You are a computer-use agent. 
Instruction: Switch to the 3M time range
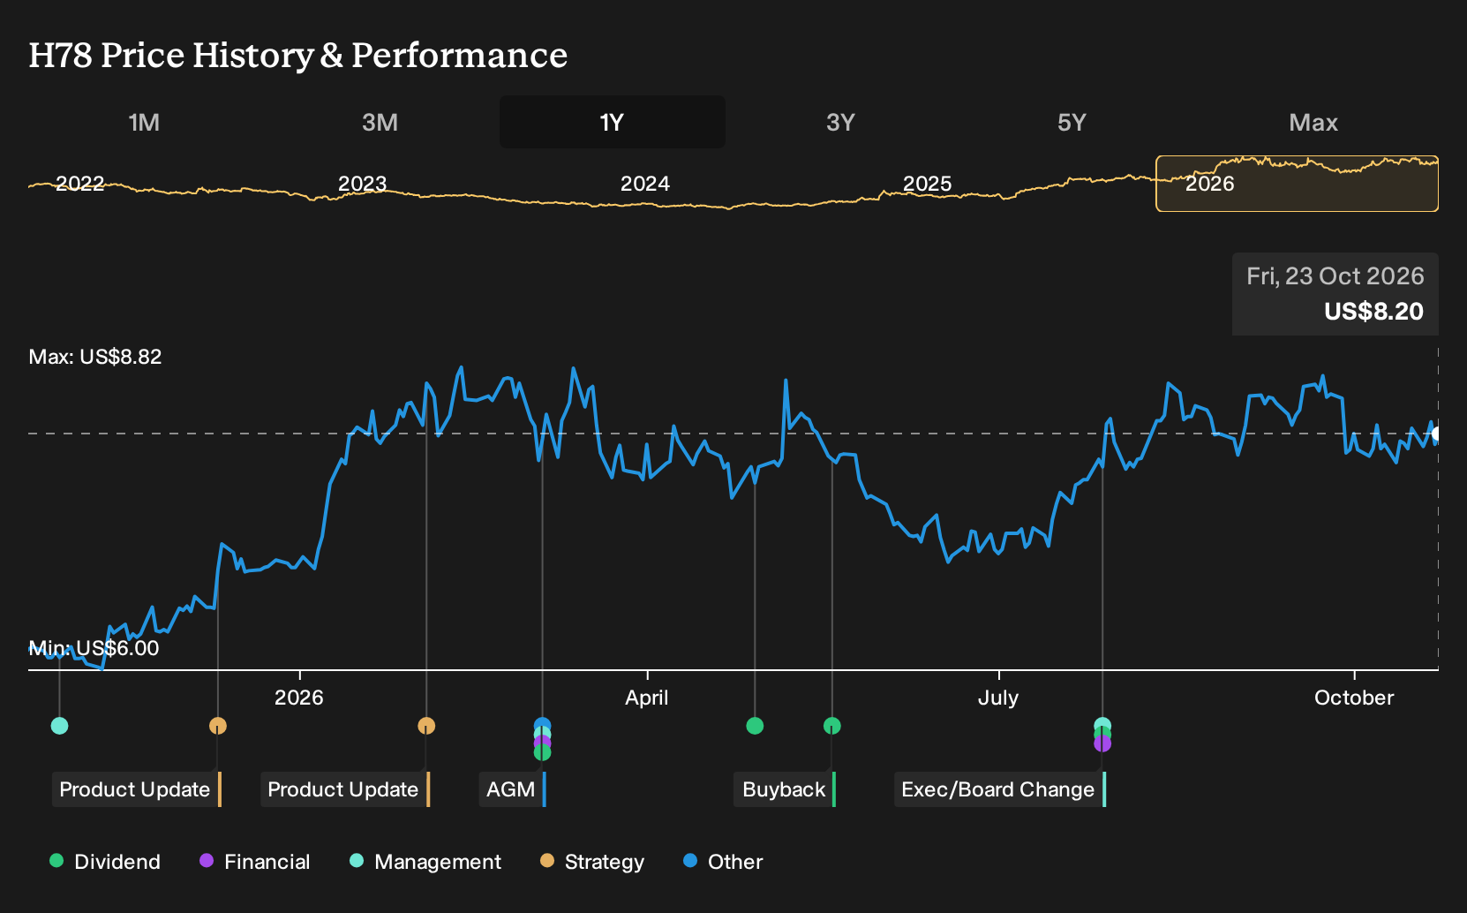(380, 122)
